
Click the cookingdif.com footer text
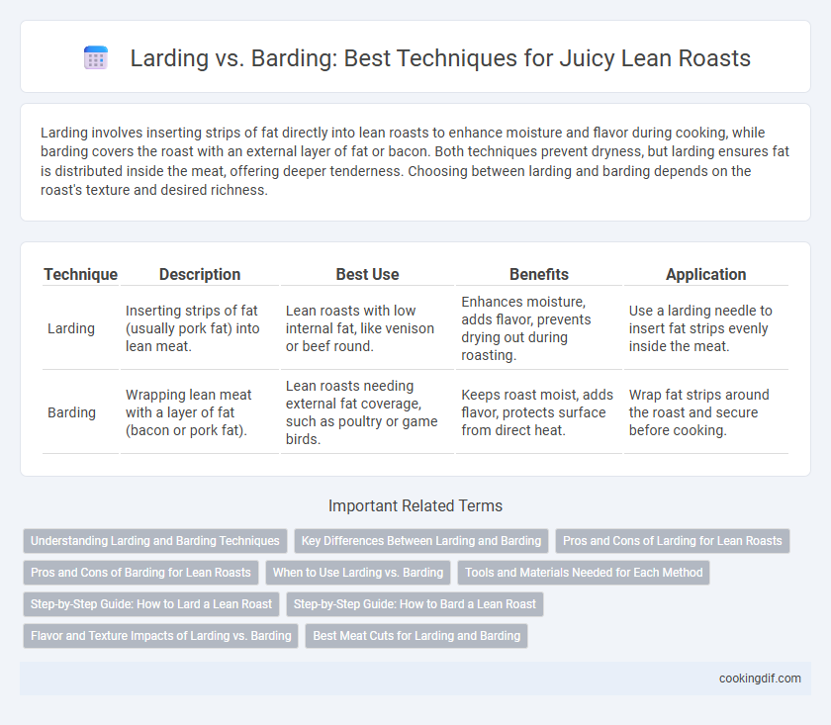[x=760, y=679]
